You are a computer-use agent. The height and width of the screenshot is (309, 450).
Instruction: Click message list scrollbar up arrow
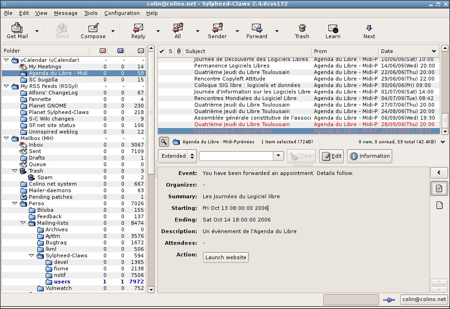pyautogui.click(x=445, y=48)
